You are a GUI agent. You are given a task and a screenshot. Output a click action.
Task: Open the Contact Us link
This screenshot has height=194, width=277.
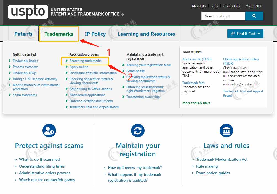[x=231, y=6]
